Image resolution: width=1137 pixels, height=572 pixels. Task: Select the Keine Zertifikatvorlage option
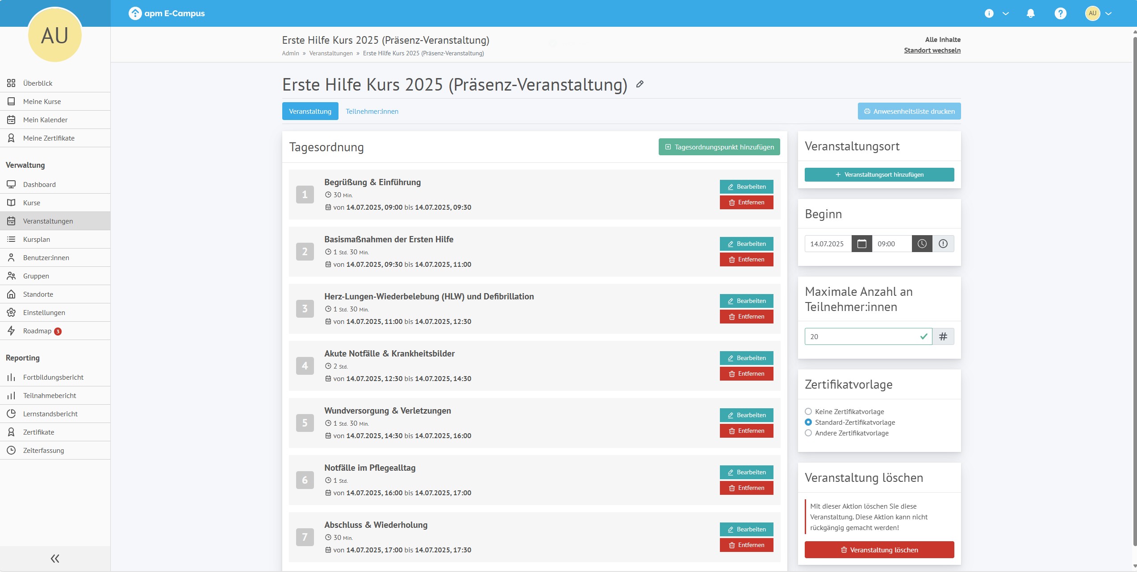[808, 411]
